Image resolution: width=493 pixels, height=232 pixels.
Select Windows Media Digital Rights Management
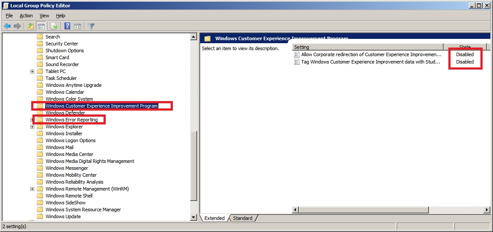pyautogui.click(x=90, y=161)
